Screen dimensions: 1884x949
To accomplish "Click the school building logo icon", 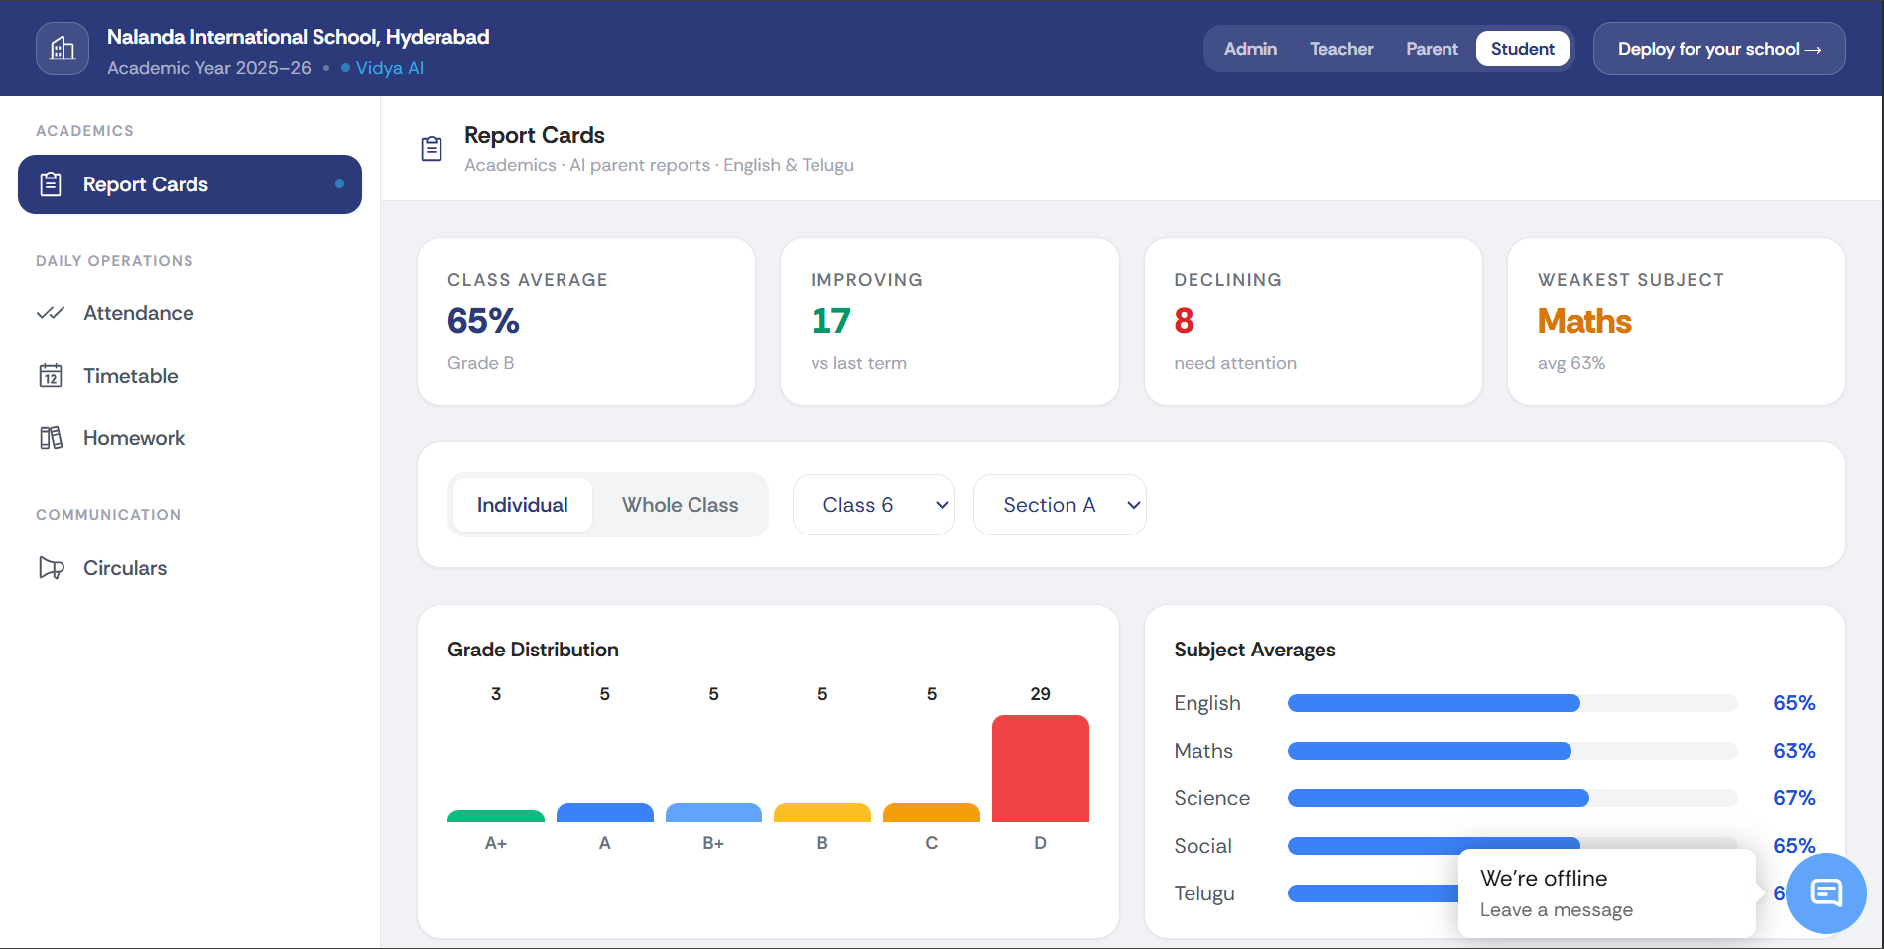I will [63, 49].
